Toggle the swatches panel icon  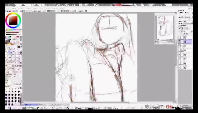[14, 11]
